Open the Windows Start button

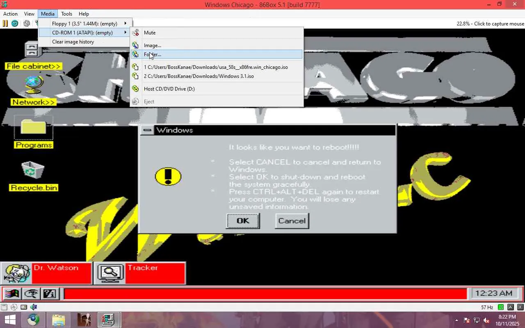(x=10, y=320)
